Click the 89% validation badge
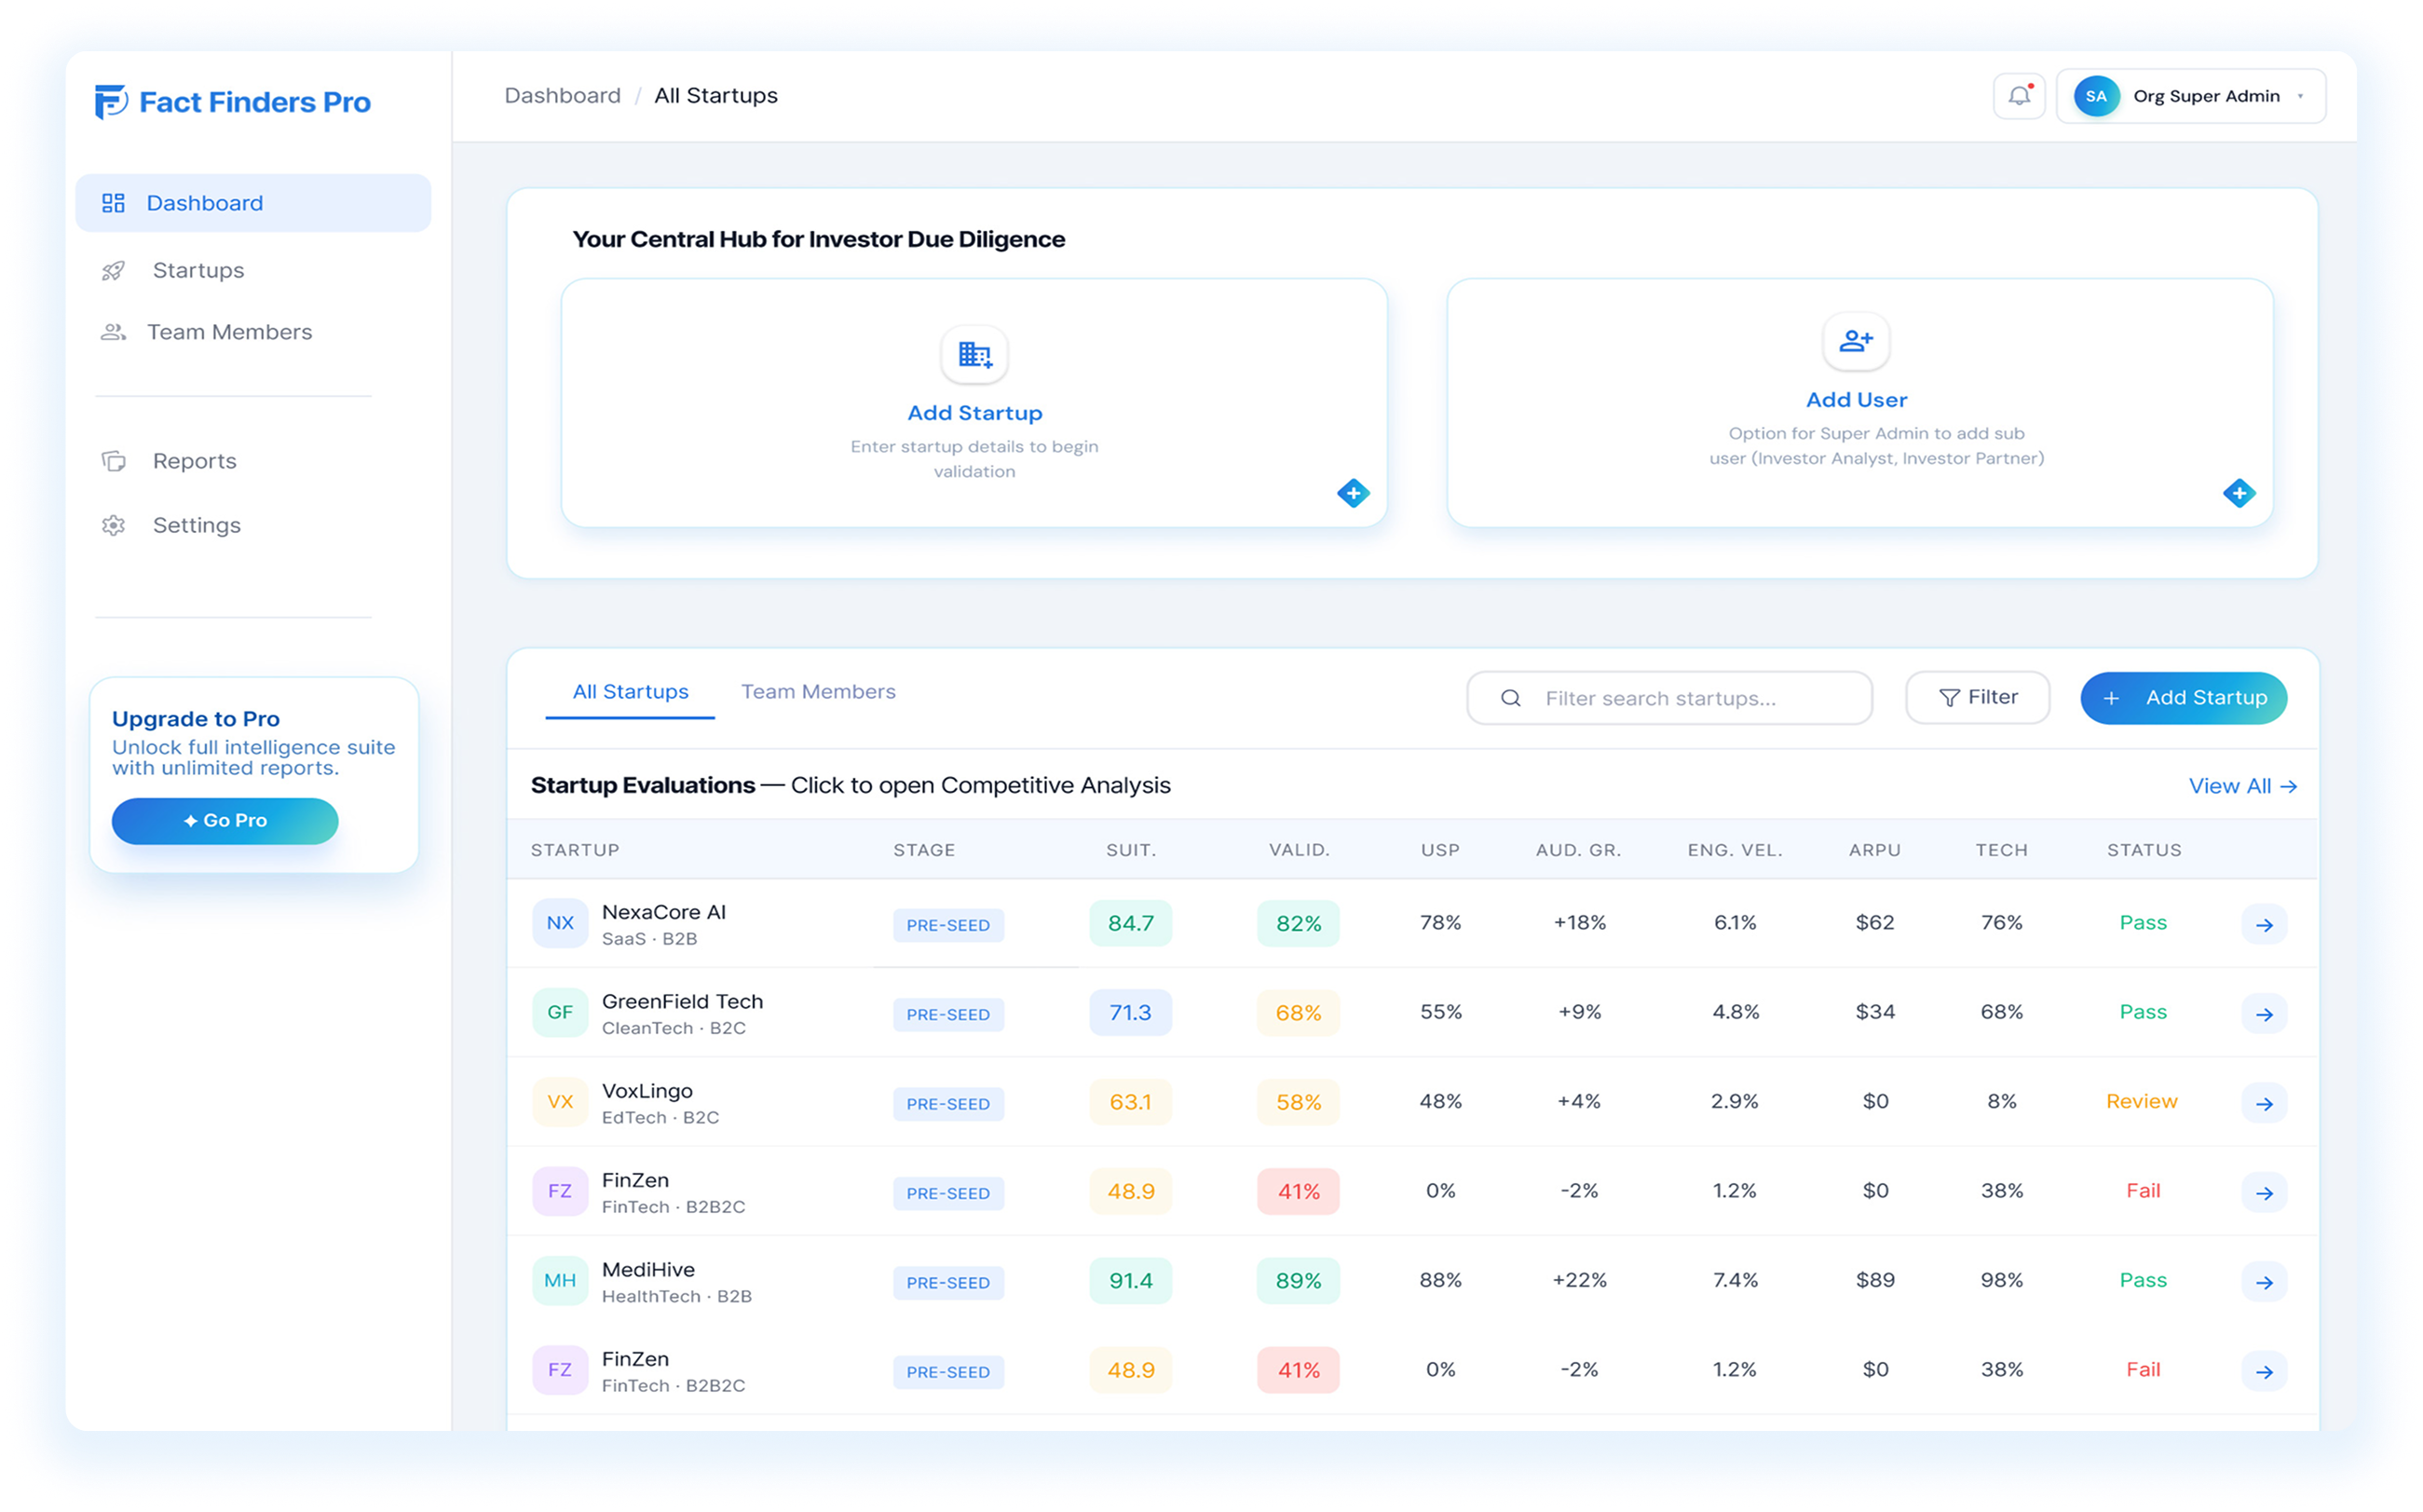2423x1512 pixels. (1298, 1281)
